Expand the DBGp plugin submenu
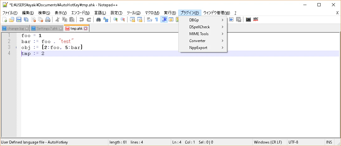This screenshot has height=146, width=341. (203, 20)
